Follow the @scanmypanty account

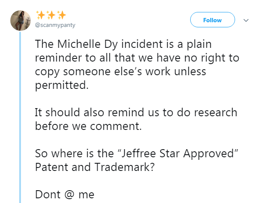pyautogui.click(x=212, y=20)
